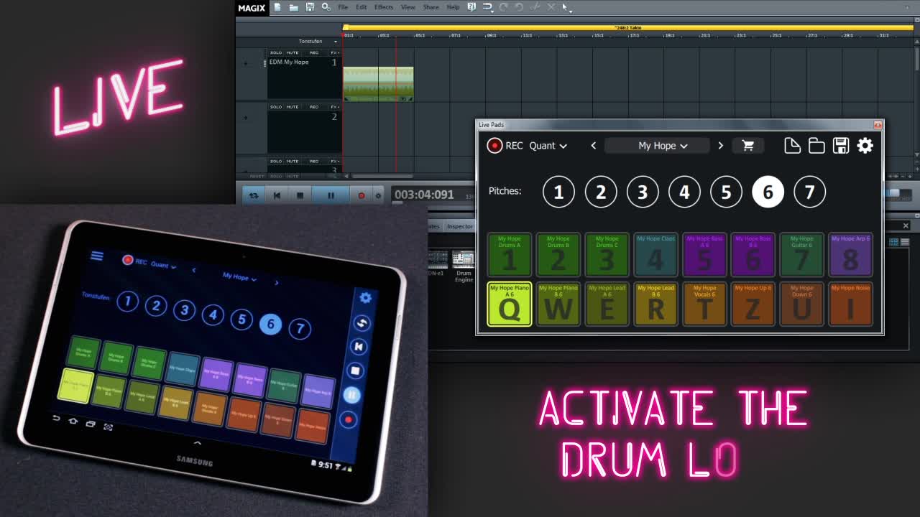Click the loop playback button in transport

[x=254, y=195]
